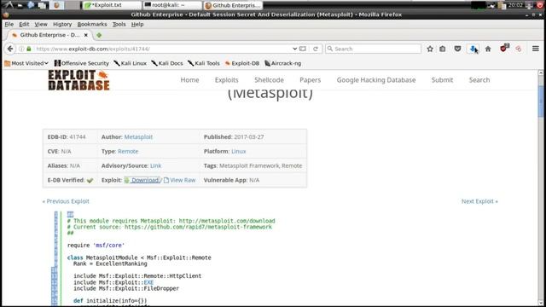
Task: Open the Bookmarks menu
Action: point(92,25)
